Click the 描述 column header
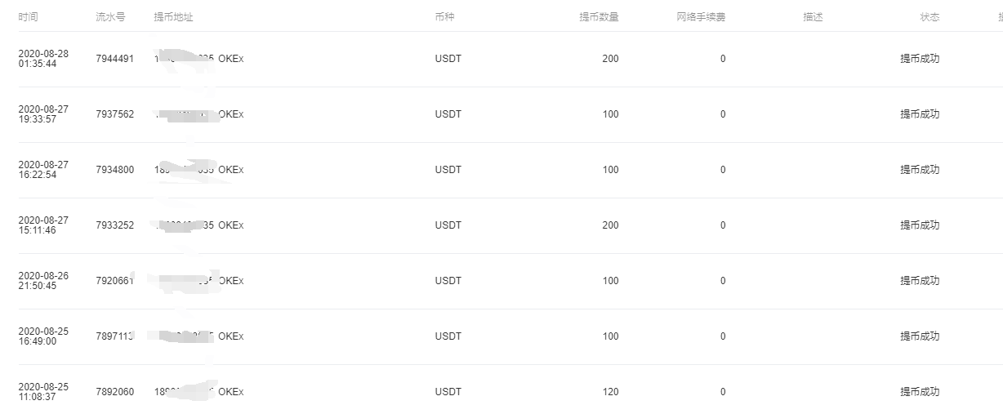This screenshot has height=414, width=1003. pyautogui.click(x=813, y=17)
